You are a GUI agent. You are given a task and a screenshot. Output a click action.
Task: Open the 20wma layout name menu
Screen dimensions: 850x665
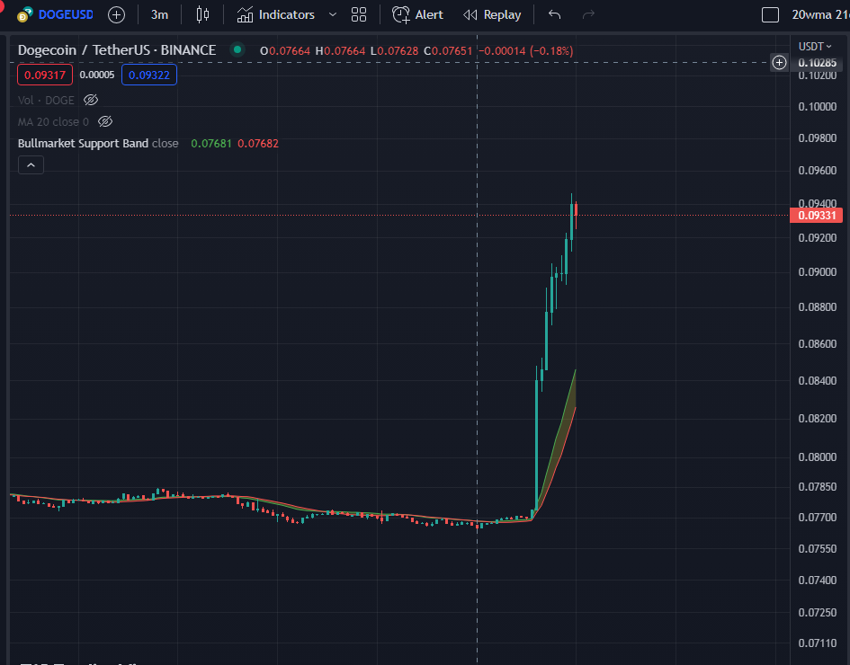point(819,14)
